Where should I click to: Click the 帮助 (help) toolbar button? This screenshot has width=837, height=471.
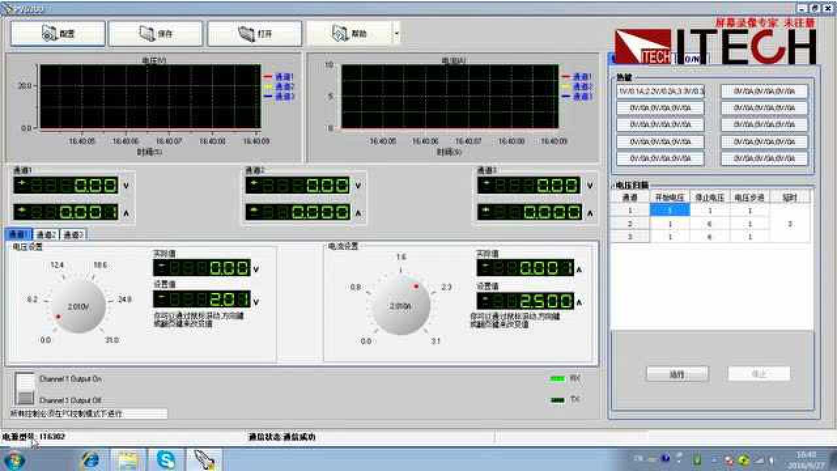point(349,34)
